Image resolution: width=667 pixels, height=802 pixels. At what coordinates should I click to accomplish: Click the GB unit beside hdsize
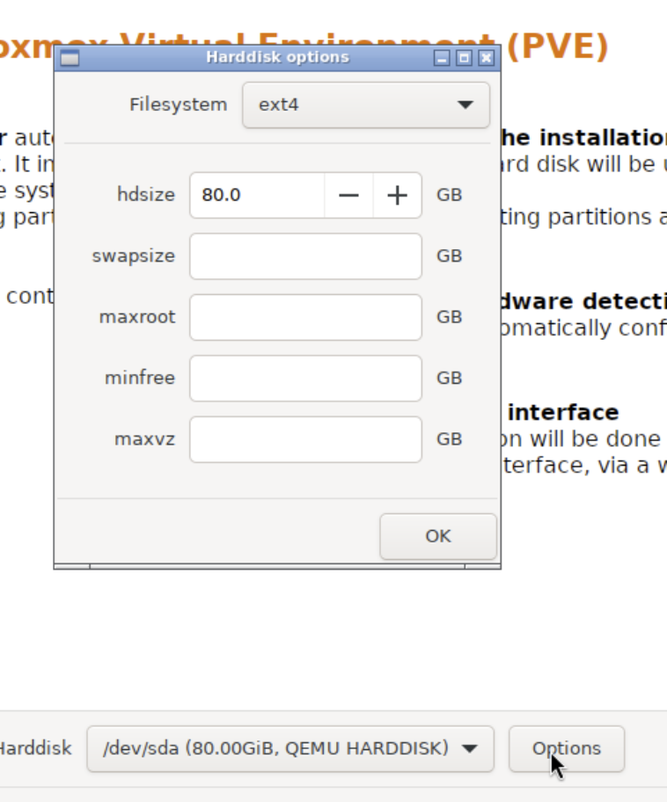450,195
